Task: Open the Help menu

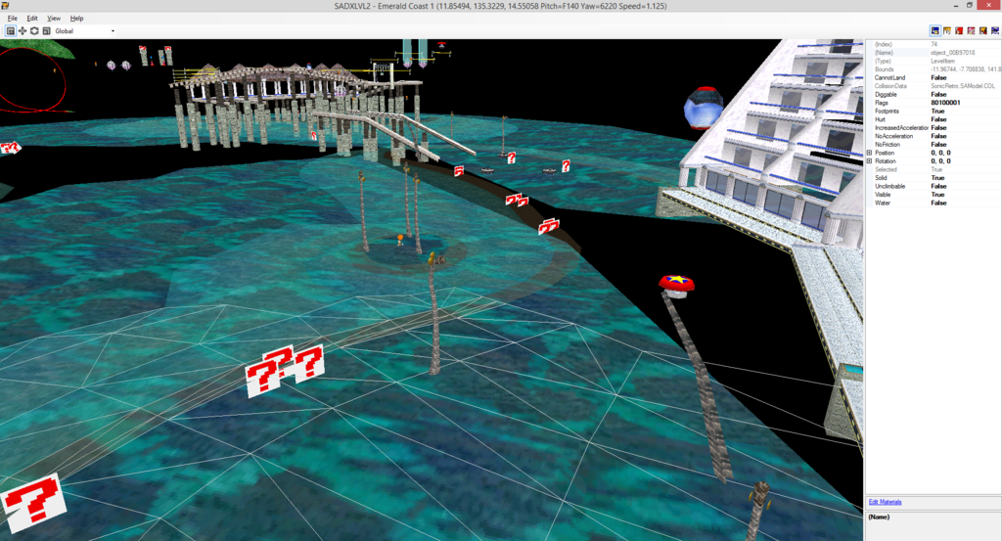Action: click(x=76, y=19)
